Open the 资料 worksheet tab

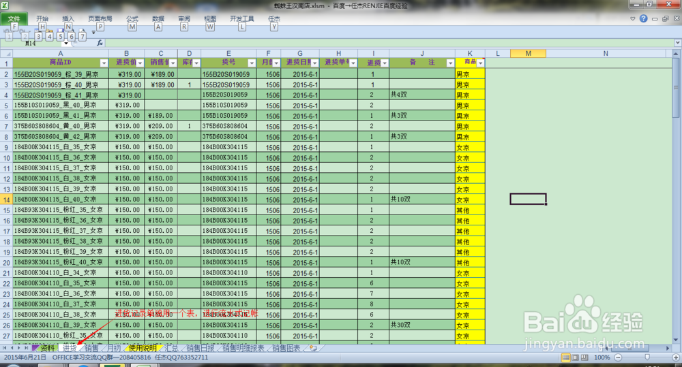47,349
